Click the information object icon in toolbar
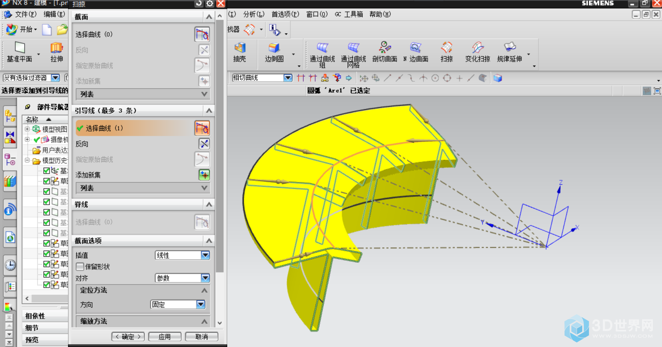Image resolution: width=662 pixels, height=347 pixels. point(275,29)
